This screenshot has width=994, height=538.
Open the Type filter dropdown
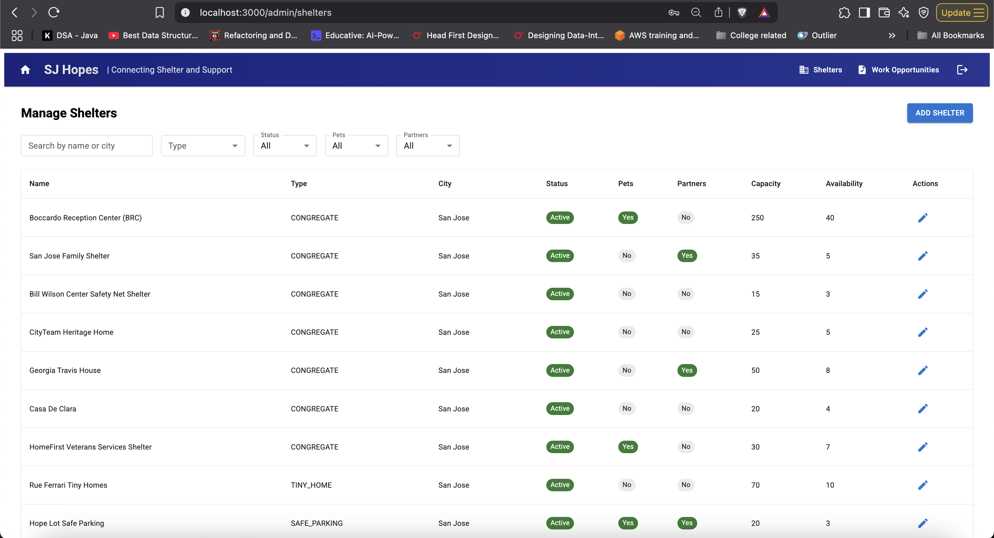(x=203, y=146)
